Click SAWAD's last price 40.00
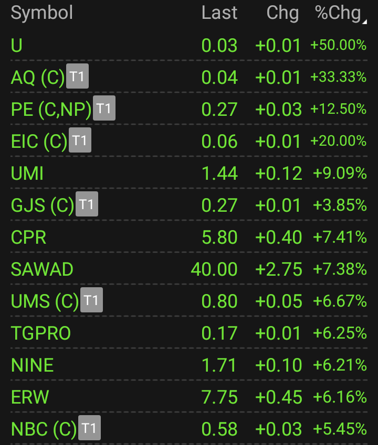Screen dimensions: 378x445 (x=214, y=269)
